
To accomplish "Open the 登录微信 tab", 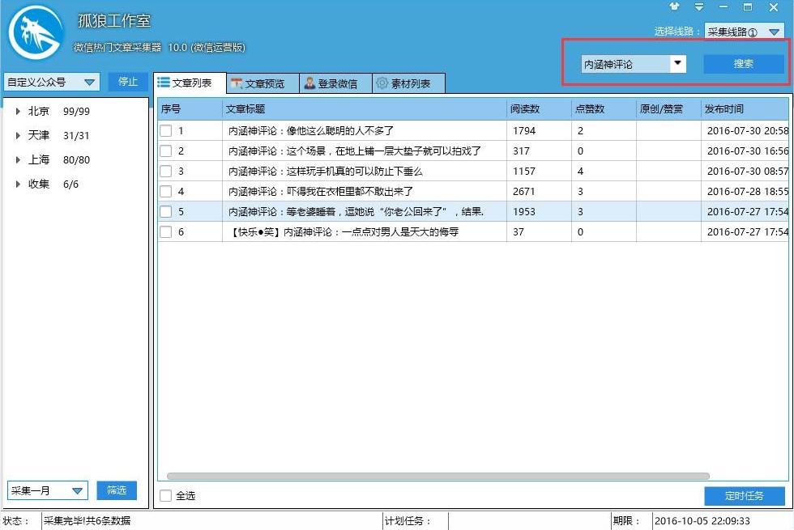I will tap(335, 83).
